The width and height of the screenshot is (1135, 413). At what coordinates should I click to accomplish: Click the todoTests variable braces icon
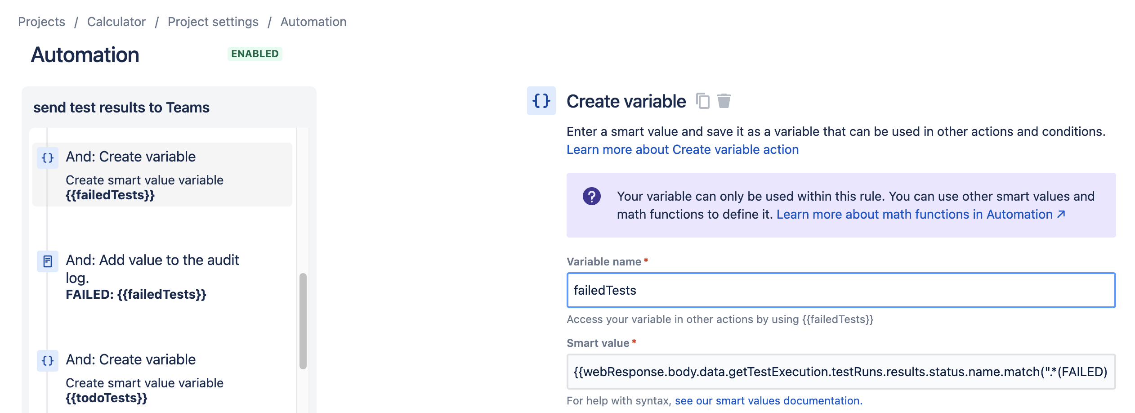(x=48, y=361)
